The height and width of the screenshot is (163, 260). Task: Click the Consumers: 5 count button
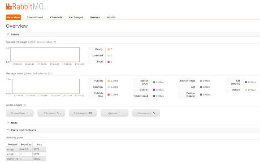point(146,113)
